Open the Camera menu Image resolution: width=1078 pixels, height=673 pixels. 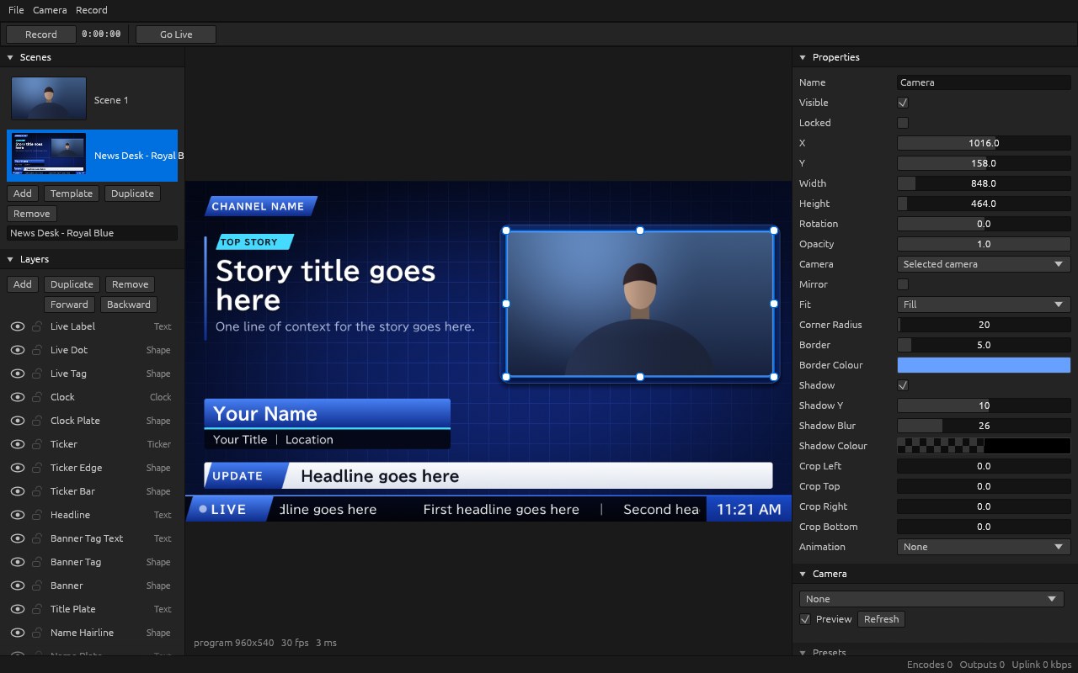(50, 10)
